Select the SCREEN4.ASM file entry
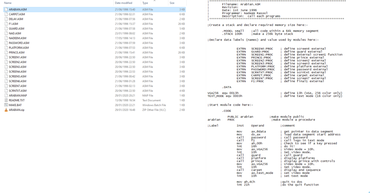Viewport: 370px width, 193px height. [17, 71]
